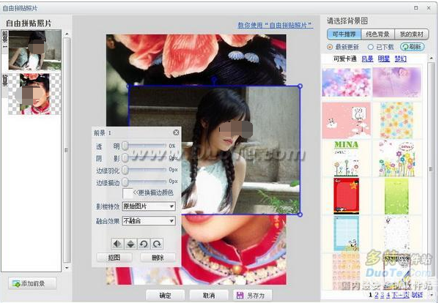
Task: Click the 抠图 cutout button
Action: click(x=114, y=258)
